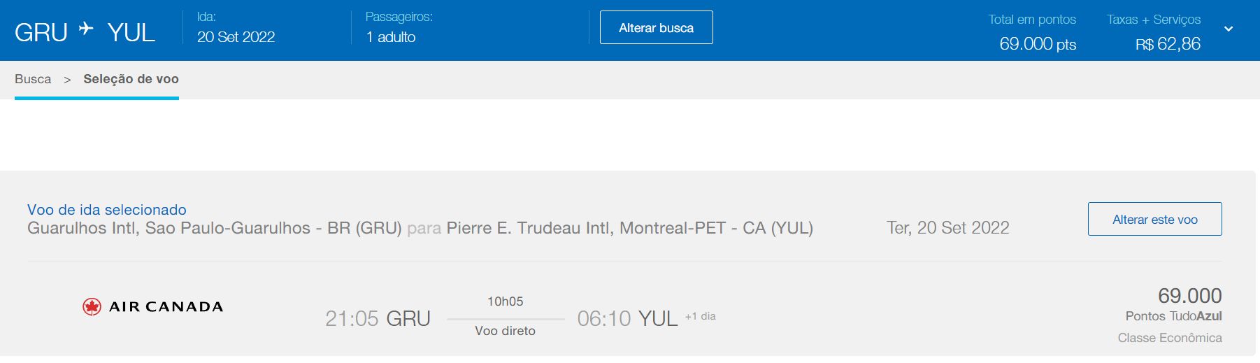
Task: Select the Seleção de voo tab
Action: point(131,79)
